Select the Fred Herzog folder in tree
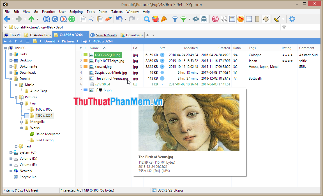This screenshot has width=323, height=196. point(45,140)
